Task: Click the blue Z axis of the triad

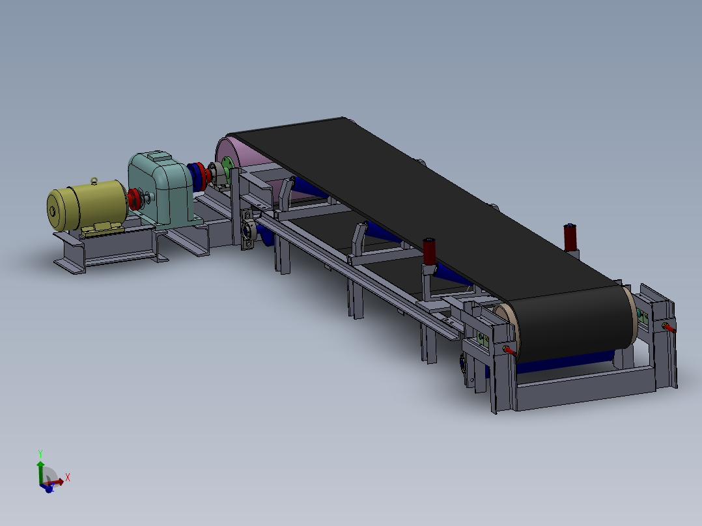Action: 47,488
